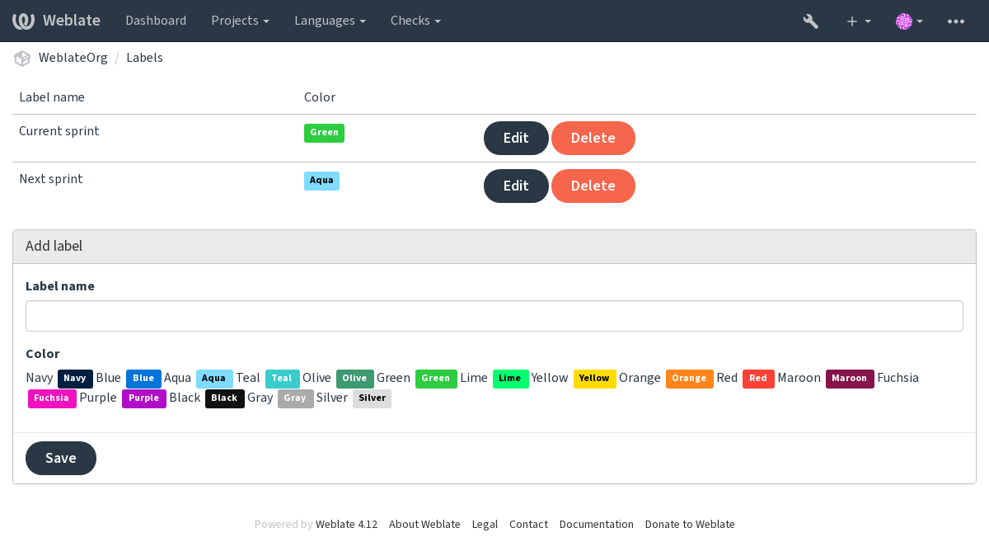The image size is (989, 556).
Task: Open the Legal footer link
Action: pyautogui.click(x=485, y=525)
